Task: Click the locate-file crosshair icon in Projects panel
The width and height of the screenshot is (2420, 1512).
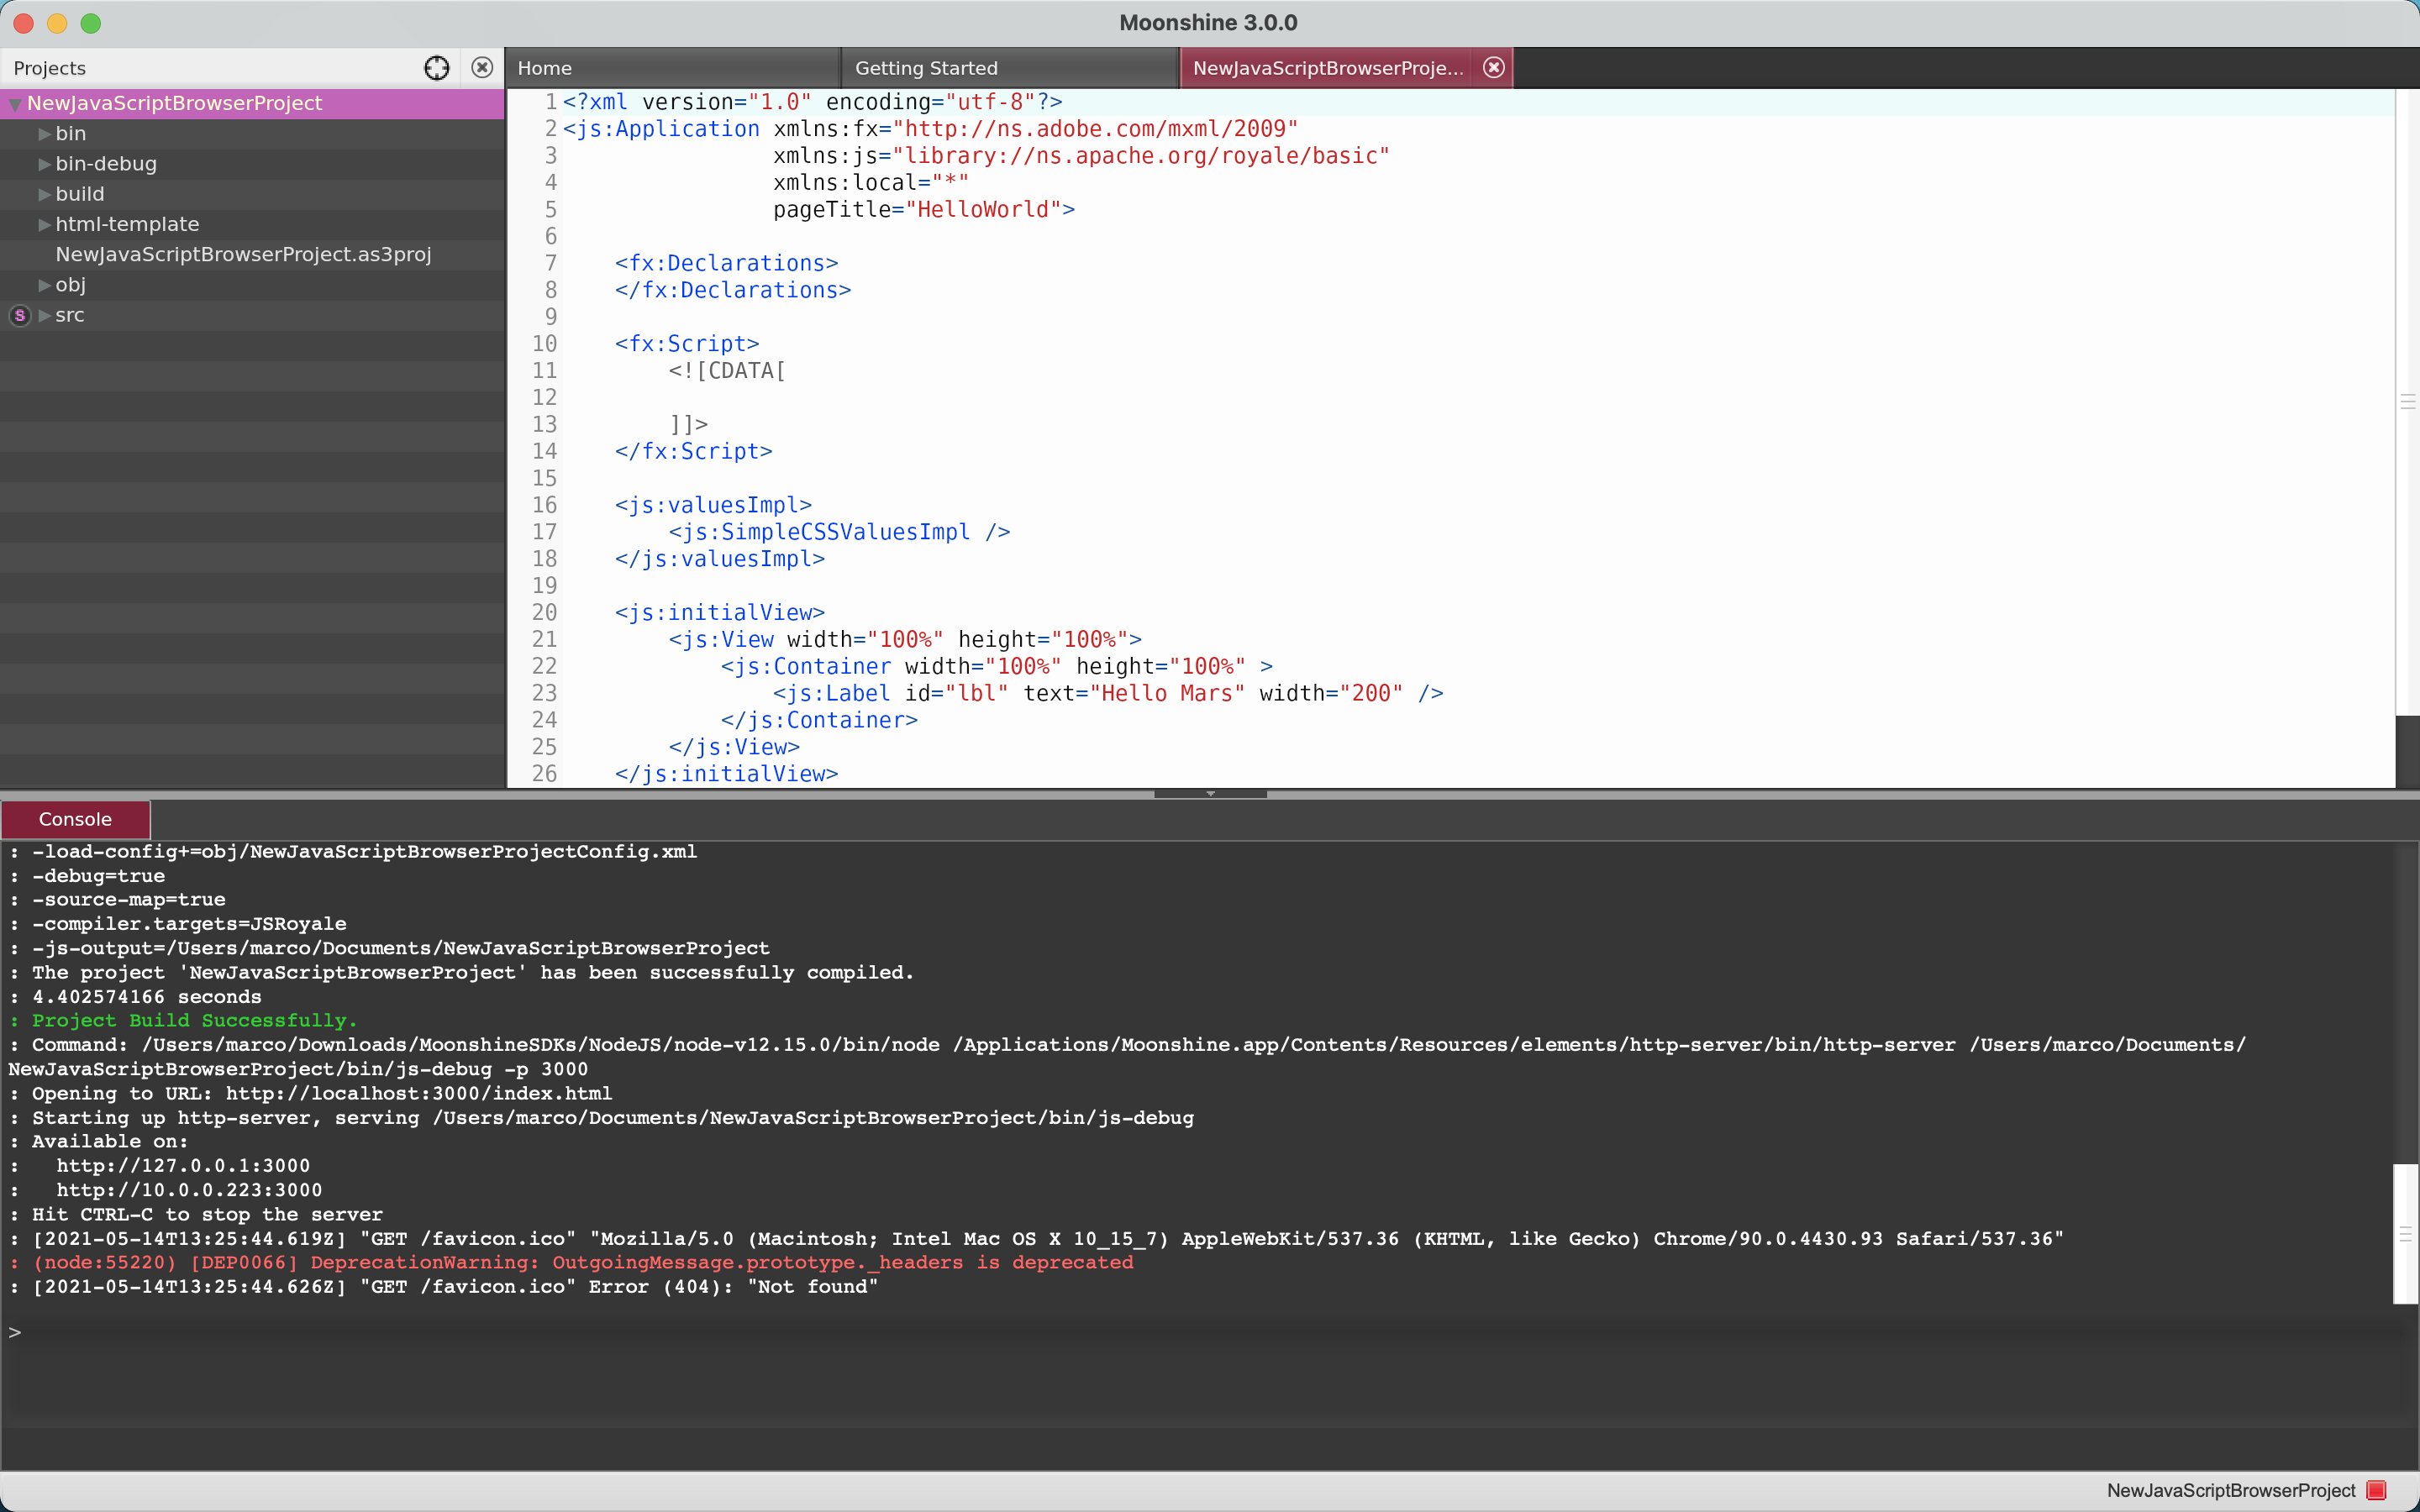Action: pos(437,67)
